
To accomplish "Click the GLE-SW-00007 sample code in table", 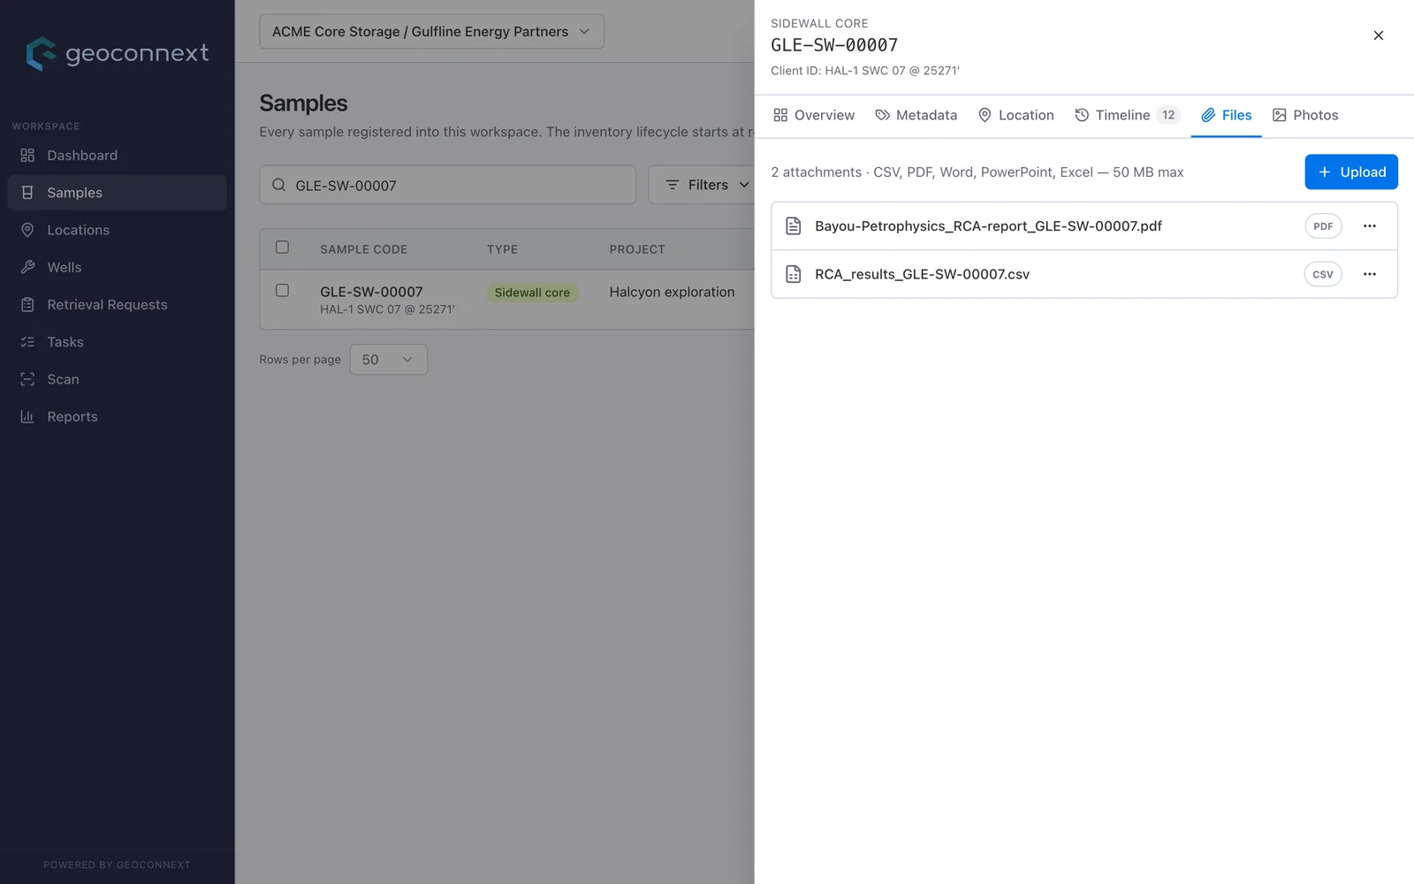I will (371, 292).
